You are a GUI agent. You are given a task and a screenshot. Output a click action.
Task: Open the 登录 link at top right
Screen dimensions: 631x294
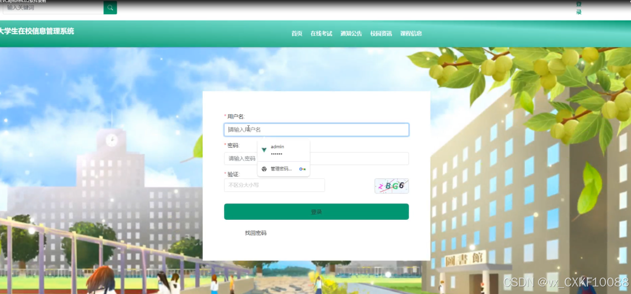tap(579, 8)
